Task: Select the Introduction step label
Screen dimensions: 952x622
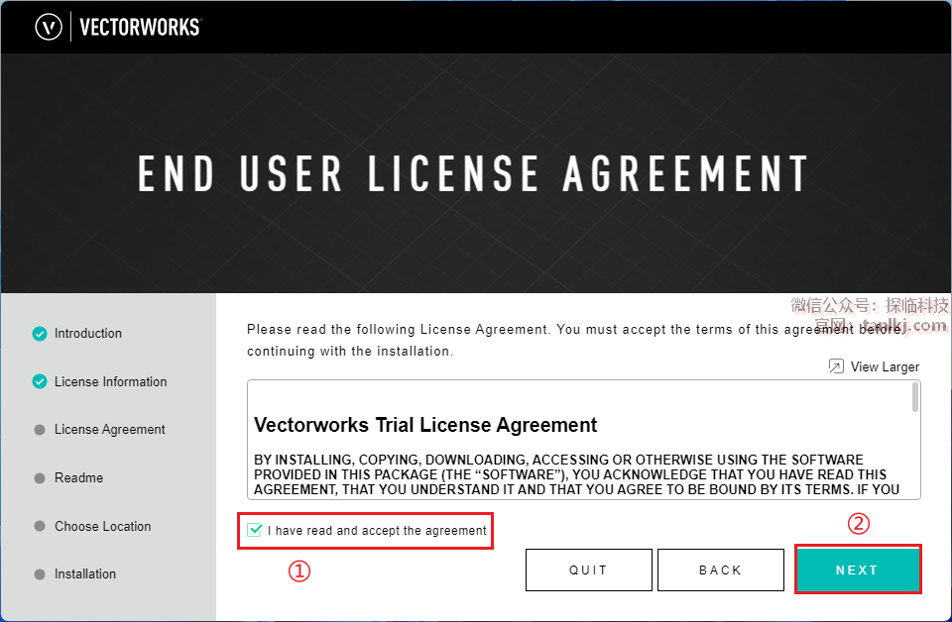Action: 88,334
